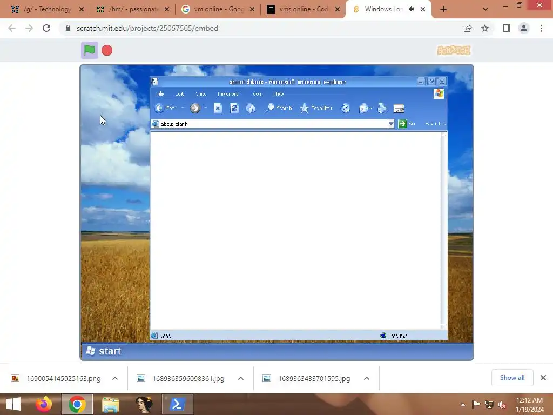Click Internet Explorer Forward arrow icon

195,108
